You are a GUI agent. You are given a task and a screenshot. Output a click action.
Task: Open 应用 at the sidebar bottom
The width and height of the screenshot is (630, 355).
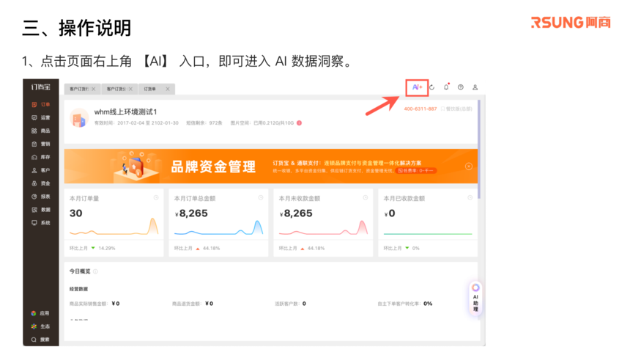tap(41, 313)
